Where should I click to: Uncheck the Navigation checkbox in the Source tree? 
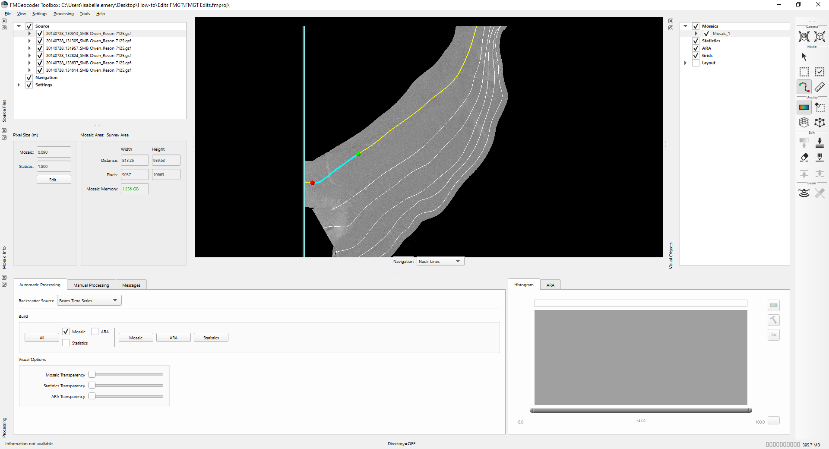(29, 78)
